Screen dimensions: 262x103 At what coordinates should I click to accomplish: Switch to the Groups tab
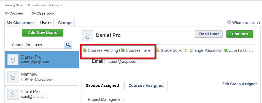(x=65, y=23)
